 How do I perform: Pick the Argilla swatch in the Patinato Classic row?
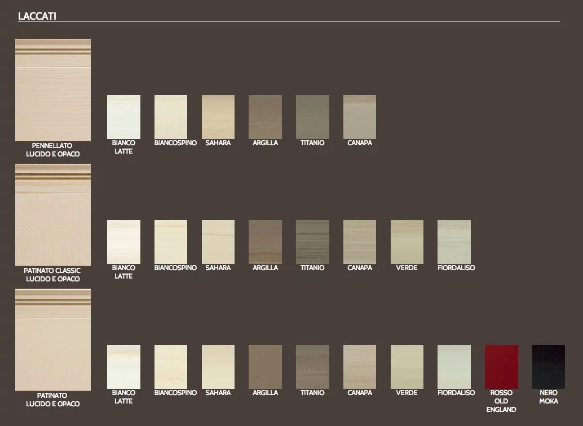tap(265, 242)
